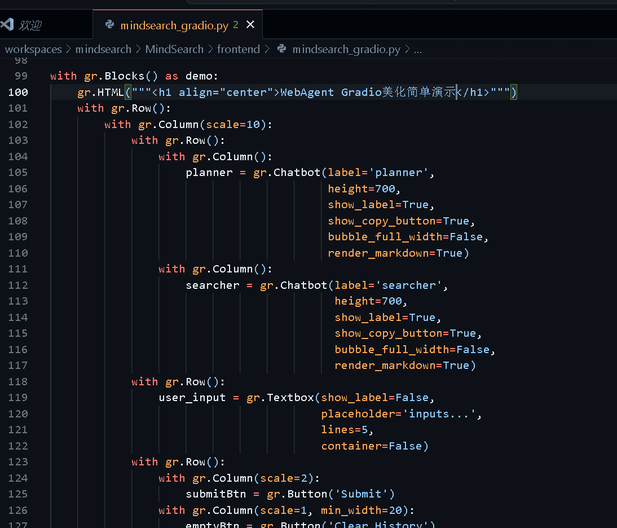Click line number 112 in the gutter
617x528 pixels.
click(18, 285)
